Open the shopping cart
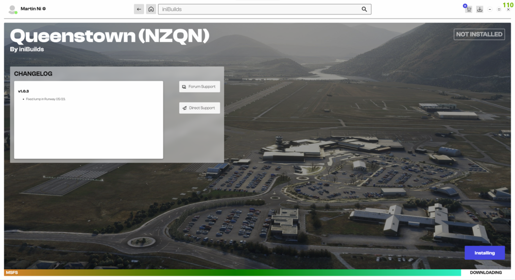Viewport: 515px width, 280px height. pyautogui.click(x=469, y=9)
